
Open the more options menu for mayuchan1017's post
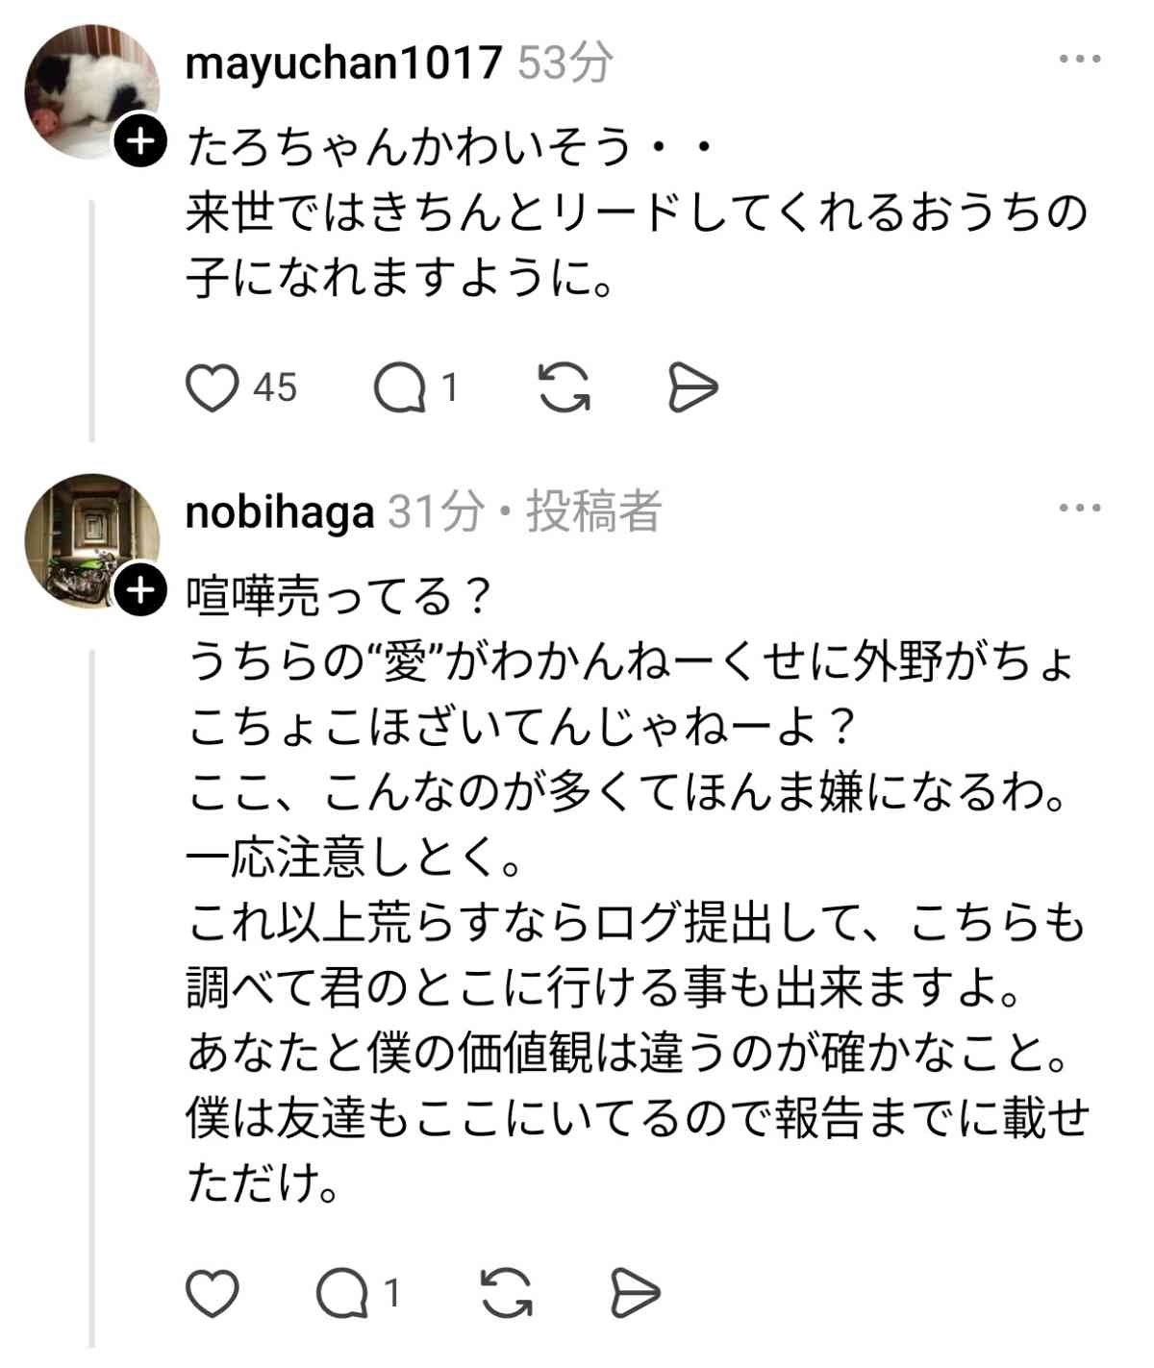1079,60
